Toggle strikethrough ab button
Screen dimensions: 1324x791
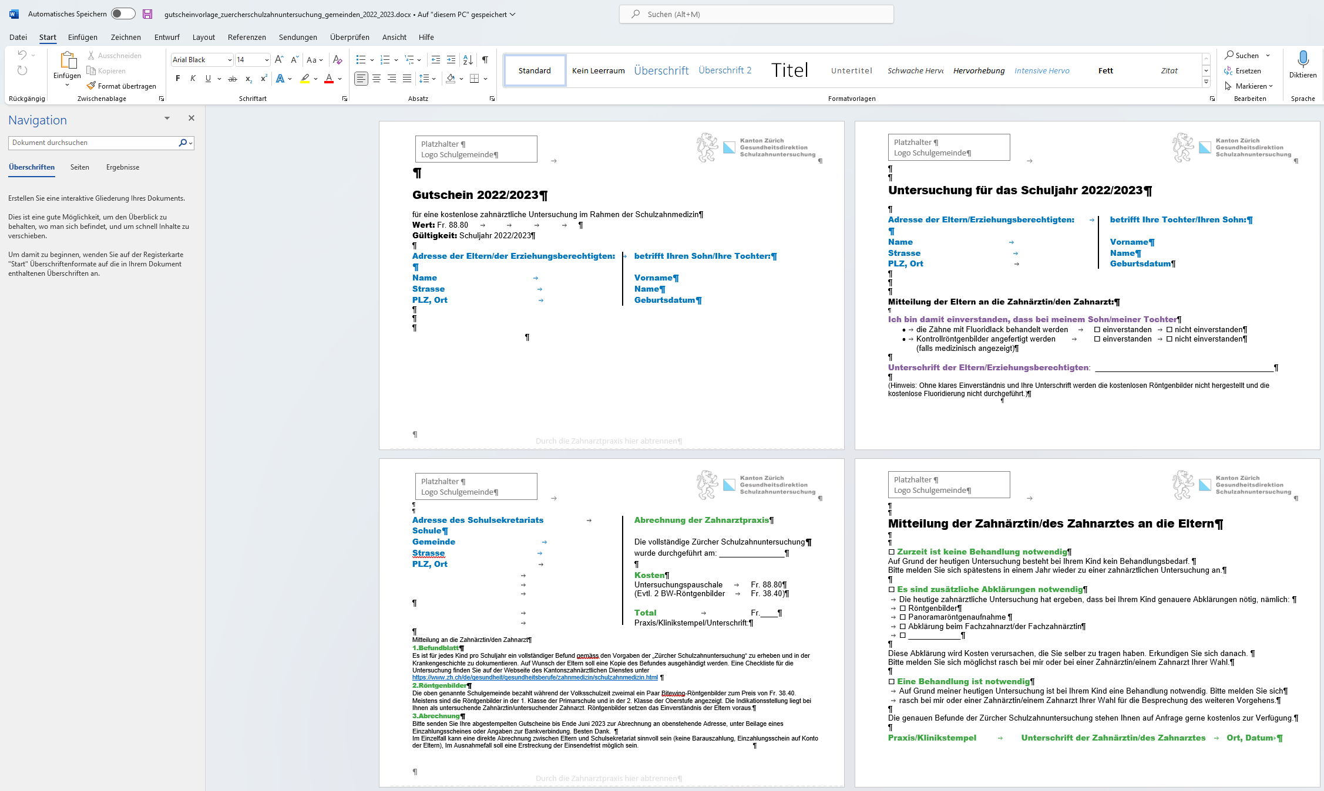233,78
